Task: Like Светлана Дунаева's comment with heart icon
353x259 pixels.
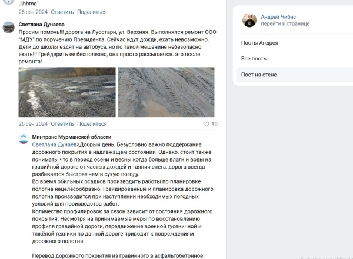Action: coord(206,124)
